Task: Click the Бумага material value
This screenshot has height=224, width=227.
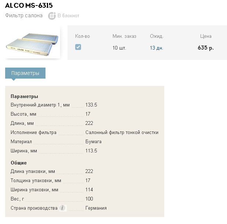Action: click(x=94, y=142)
